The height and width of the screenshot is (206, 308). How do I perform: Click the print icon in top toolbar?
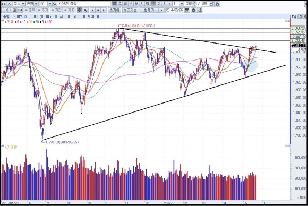pyautogui.click(x=217, y=4)
